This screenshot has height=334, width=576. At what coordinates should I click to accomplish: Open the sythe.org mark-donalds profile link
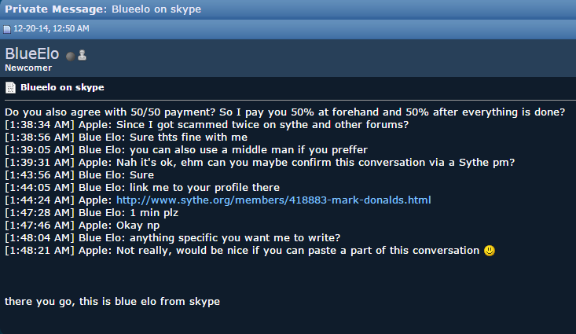(x=273, y=200)
